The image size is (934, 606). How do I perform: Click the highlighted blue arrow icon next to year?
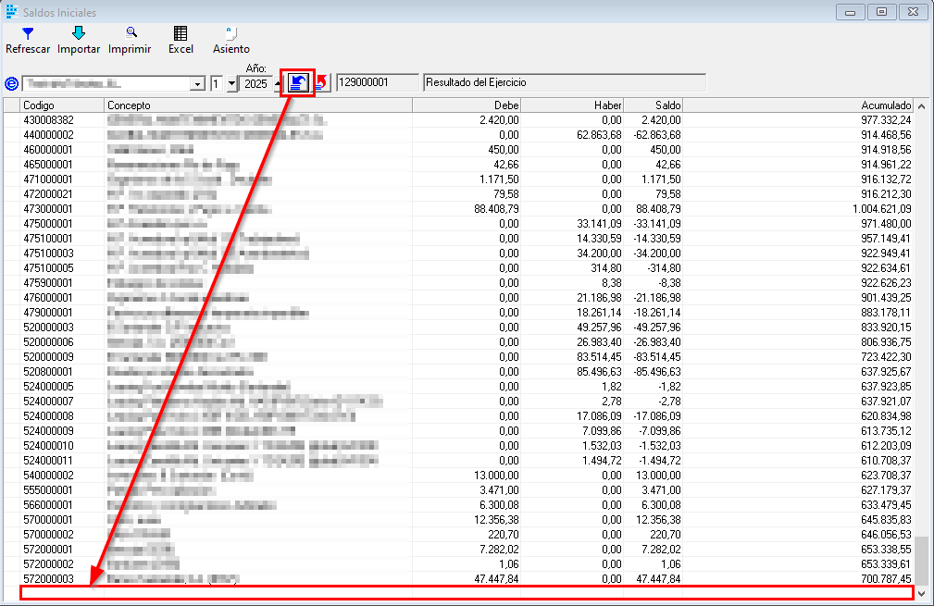(x=298, y=83)
